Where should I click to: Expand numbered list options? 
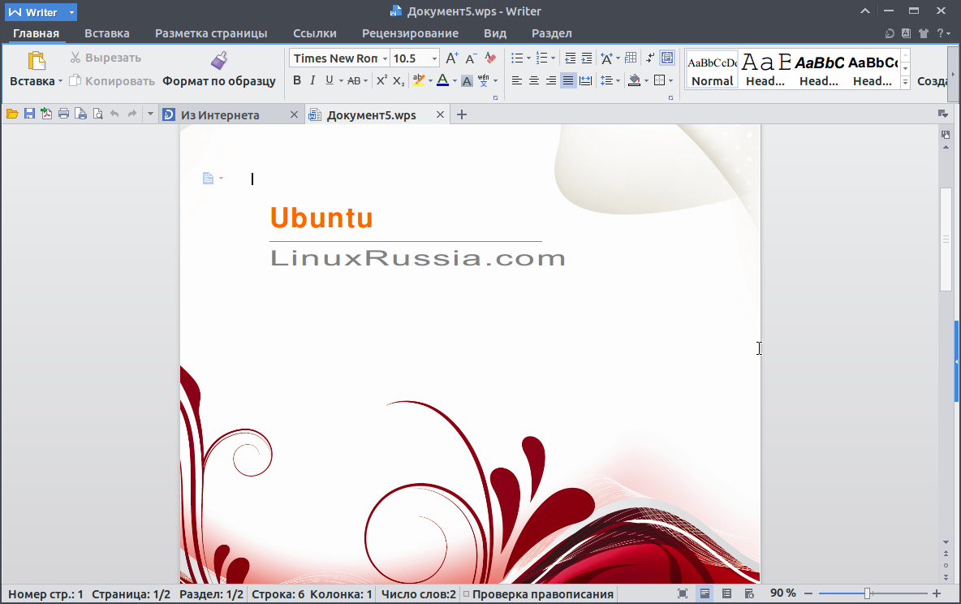pos(553,58)
